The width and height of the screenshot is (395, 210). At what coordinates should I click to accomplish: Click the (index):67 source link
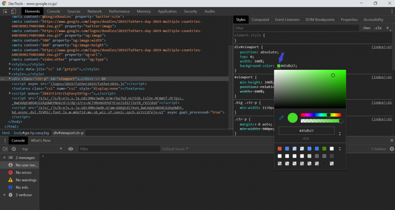[x=381, y=47]
